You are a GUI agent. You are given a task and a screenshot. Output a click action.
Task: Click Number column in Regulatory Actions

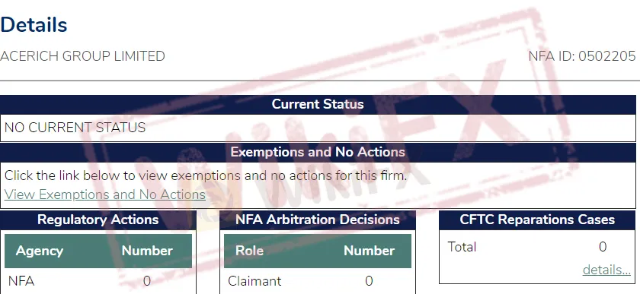click(x=147, y=251)
